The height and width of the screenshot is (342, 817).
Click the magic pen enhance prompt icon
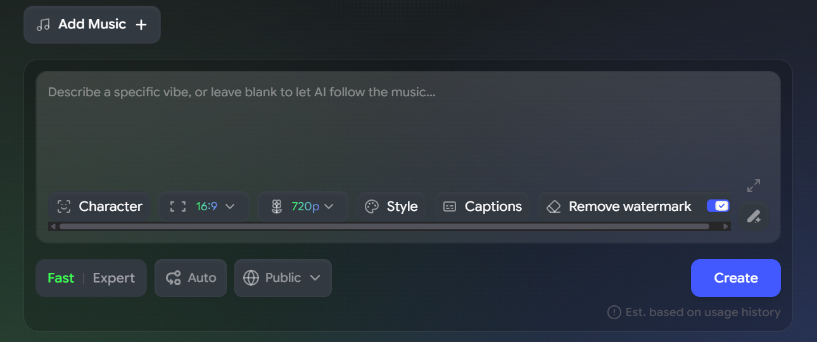[x=753, y=217]
